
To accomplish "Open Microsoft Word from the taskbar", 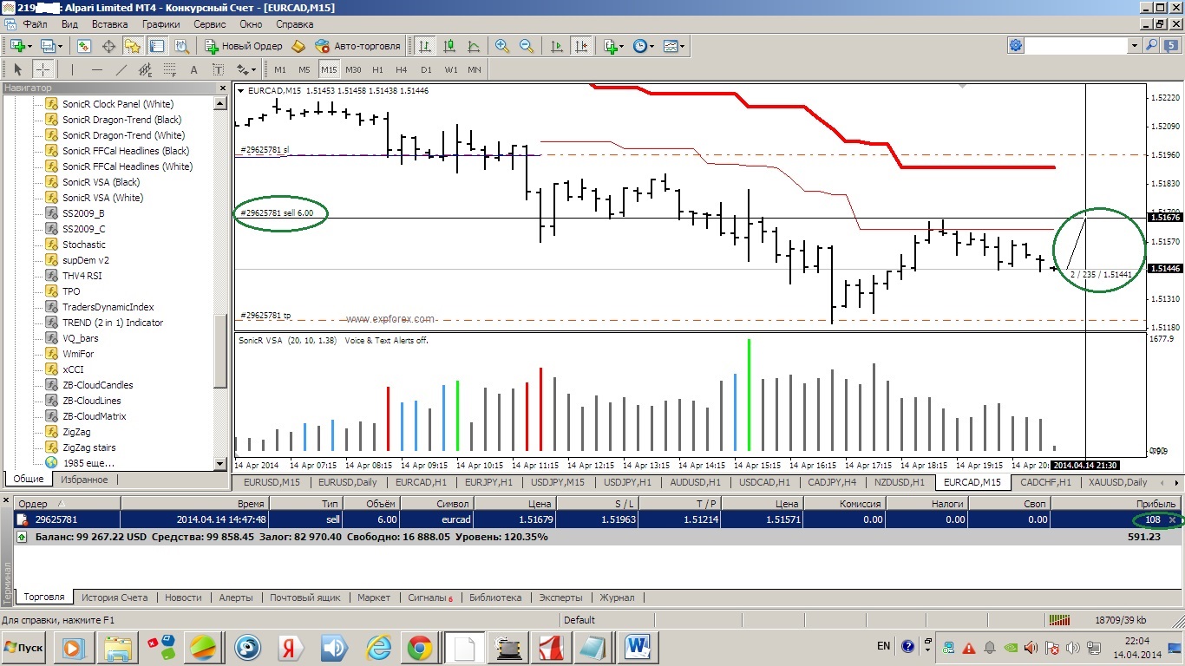I will point(638,648).
